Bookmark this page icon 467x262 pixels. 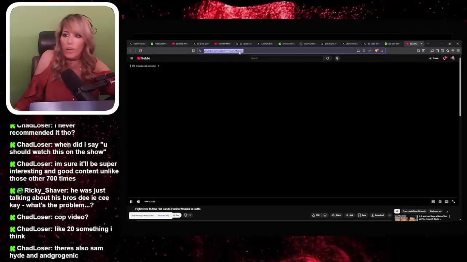(193, 51)
